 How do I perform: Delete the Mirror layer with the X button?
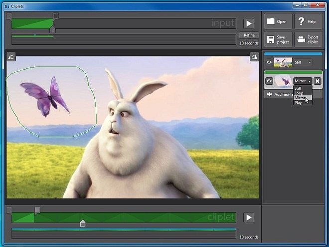coord(318,81)
